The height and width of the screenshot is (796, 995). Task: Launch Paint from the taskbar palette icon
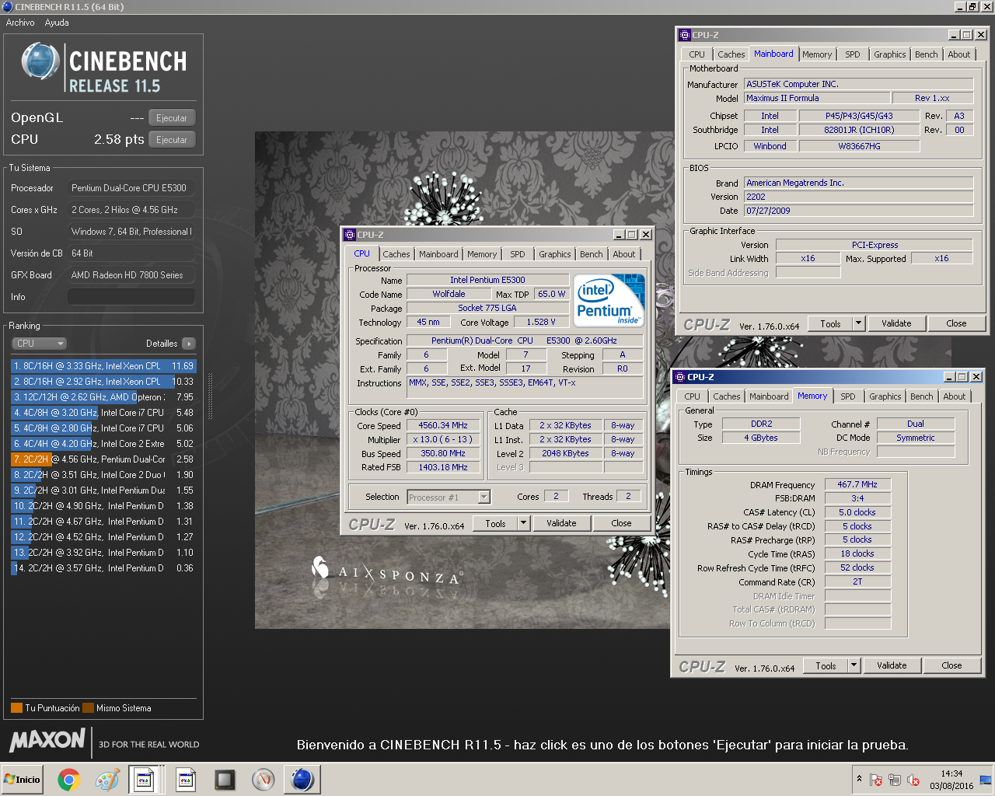coord(107,780)
